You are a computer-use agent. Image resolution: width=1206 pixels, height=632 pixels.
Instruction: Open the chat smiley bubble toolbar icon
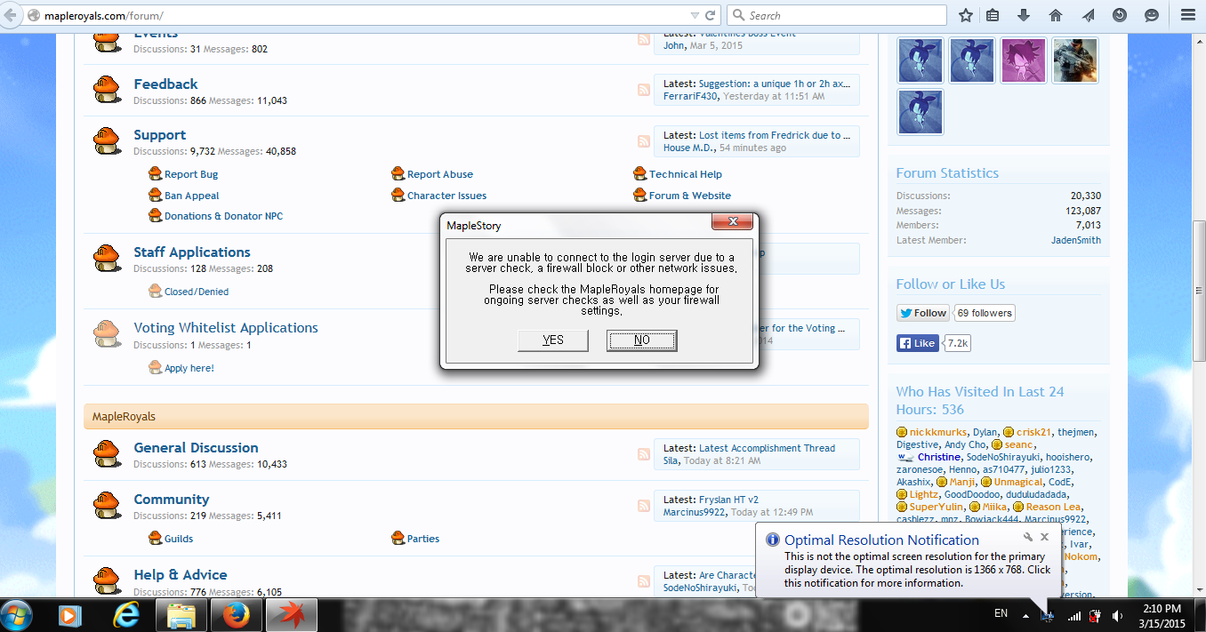1152,15
